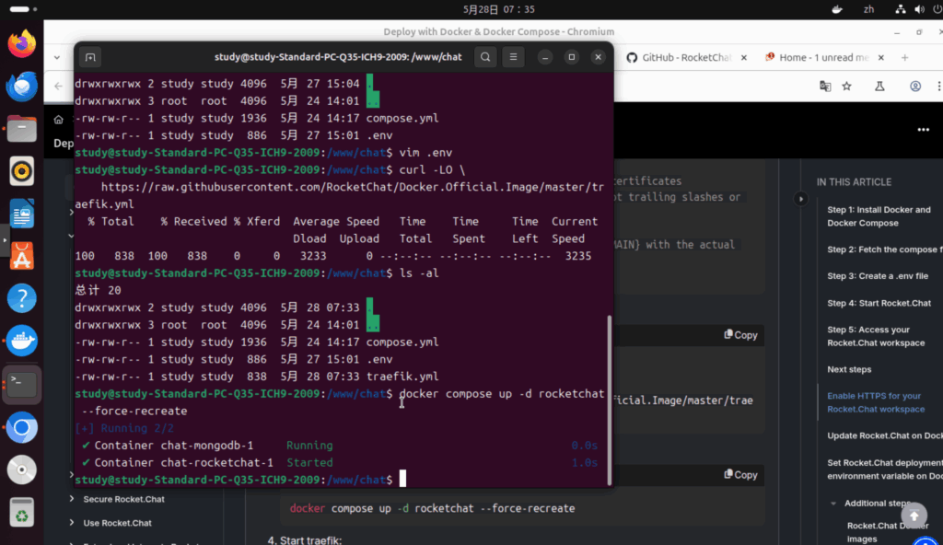Jump to Step 1: Install Docker and Docker Compose
This screenshot has height=545, width=943.
coord(879,216)
